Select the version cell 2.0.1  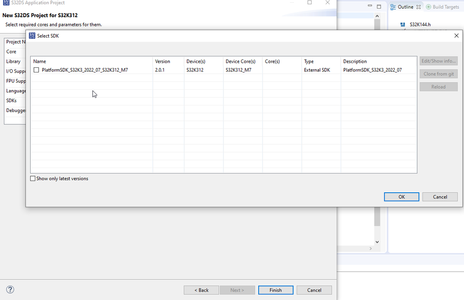160,70
